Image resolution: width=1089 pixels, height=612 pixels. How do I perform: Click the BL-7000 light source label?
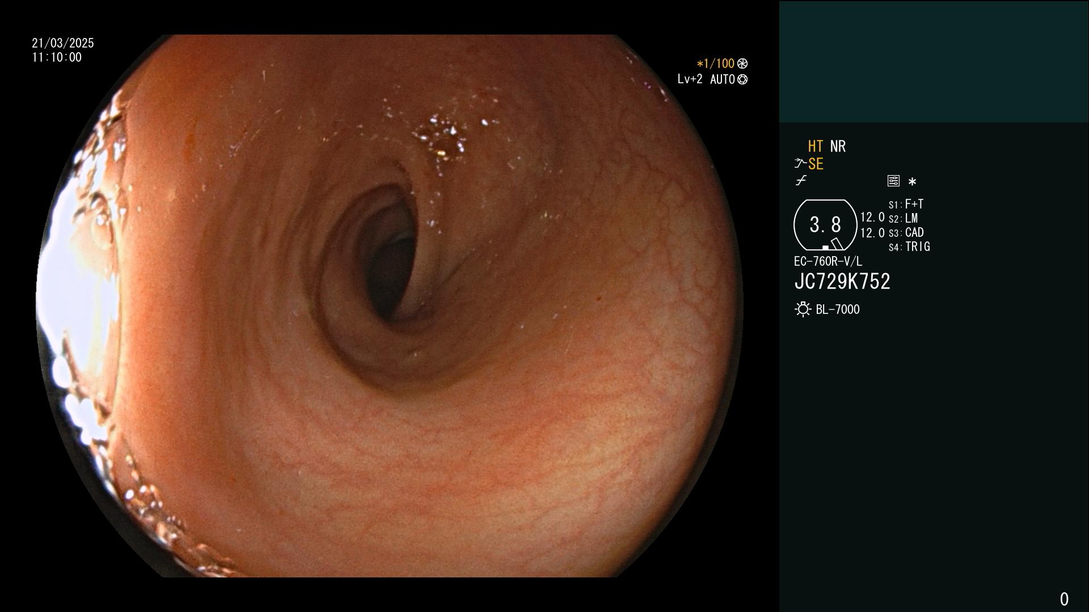(838, 309)
